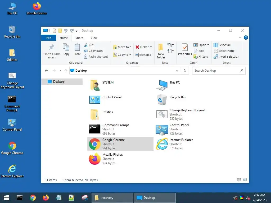This screenshot has height=203, width=271.
Task: Select Internet Explorer shortcut in list
Action: 188,144
